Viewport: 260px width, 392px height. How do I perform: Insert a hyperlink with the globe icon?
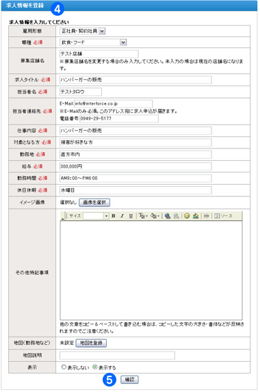point(168,216)
